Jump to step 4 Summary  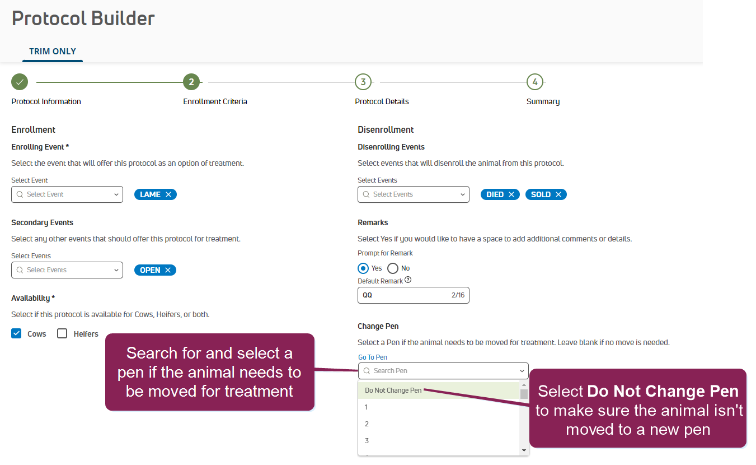coord(534,82)
